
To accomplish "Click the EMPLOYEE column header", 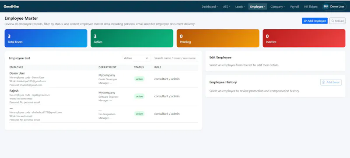I will click(16, 67).
